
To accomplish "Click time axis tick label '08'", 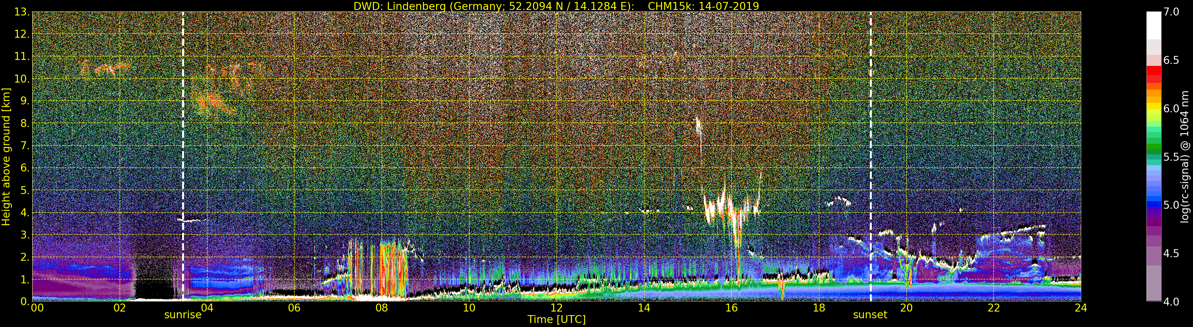I will 382,308.
